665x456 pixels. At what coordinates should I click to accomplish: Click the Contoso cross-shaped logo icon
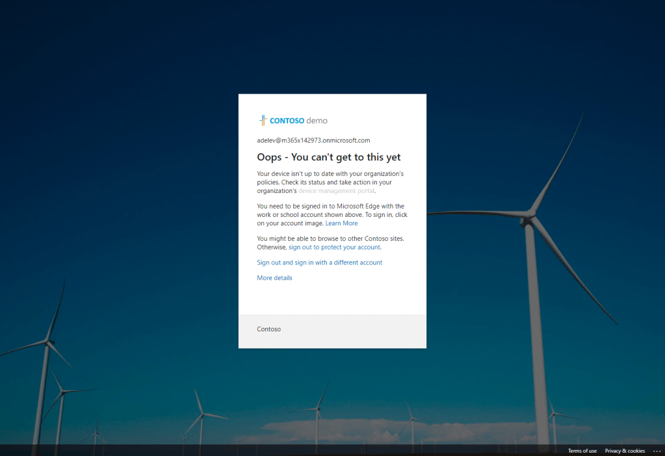coord(263,120)
